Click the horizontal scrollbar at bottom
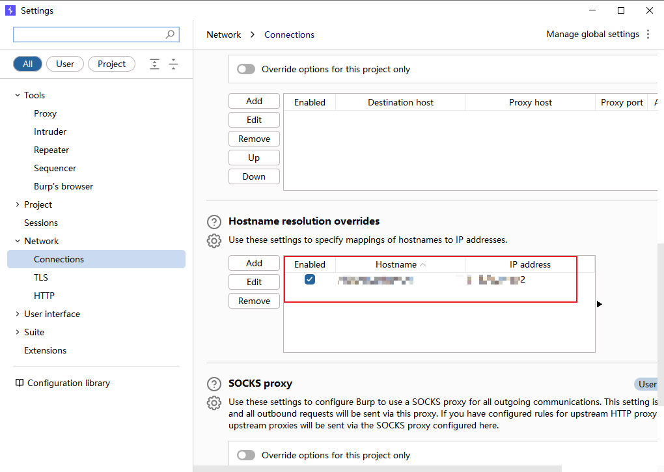 click(378, 469)
